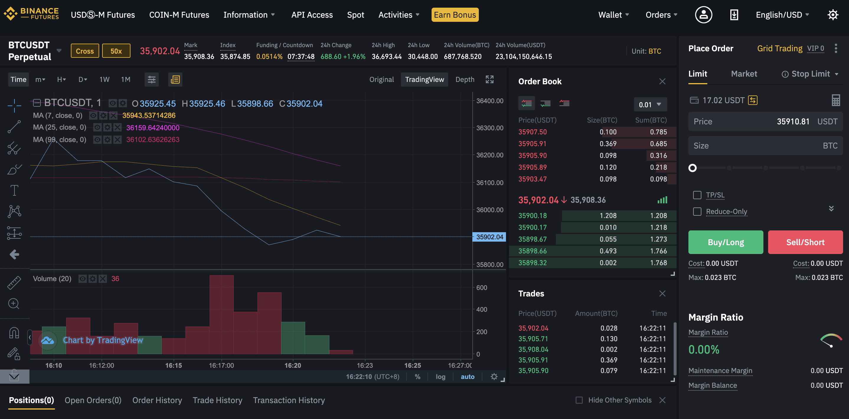
Task: Switch to the Order History tab
Action: 157,400
